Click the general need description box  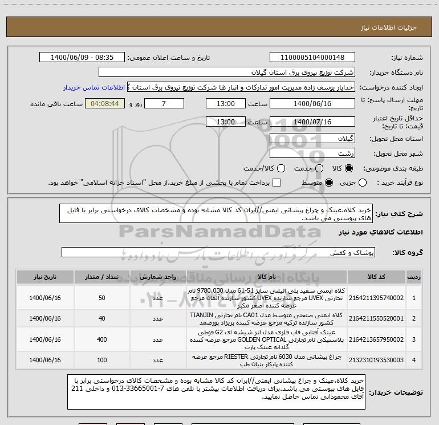[x=216, y=213]
